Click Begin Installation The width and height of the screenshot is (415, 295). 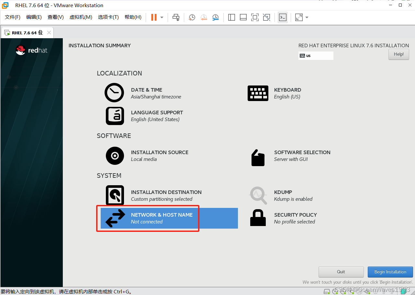tap(390, 272)
